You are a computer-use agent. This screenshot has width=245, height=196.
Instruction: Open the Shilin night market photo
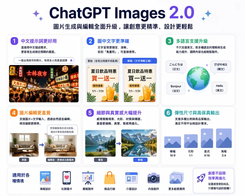44,84
